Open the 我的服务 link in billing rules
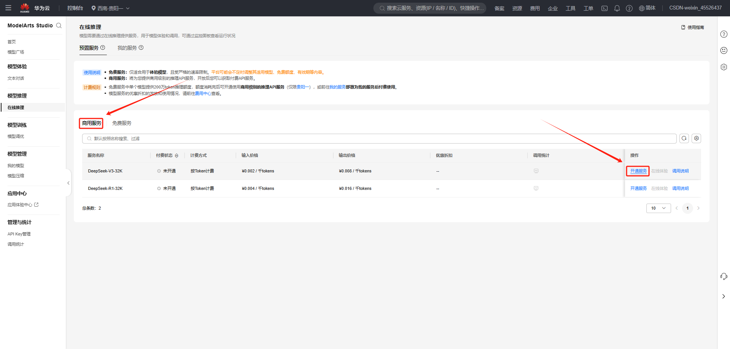 338,87
